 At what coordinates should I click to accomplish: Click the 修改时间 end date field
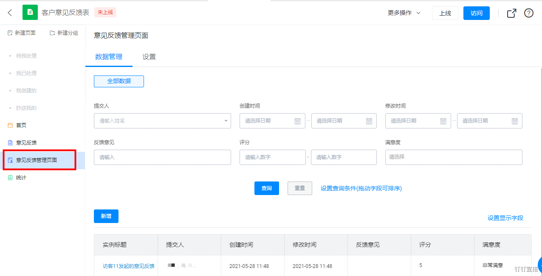pos(490,121)
